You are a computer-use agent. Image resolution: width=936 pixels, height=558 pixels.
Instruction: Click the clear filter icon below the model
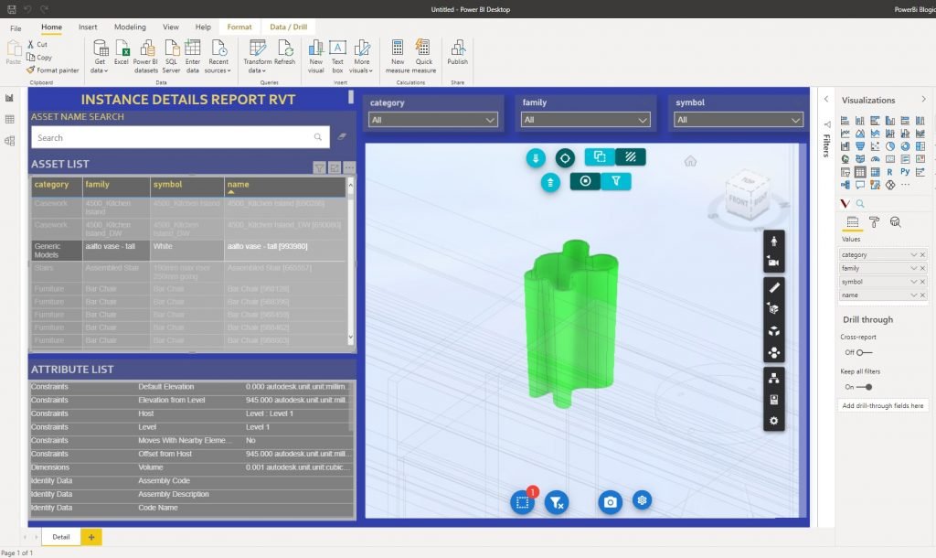coord(556,501)
